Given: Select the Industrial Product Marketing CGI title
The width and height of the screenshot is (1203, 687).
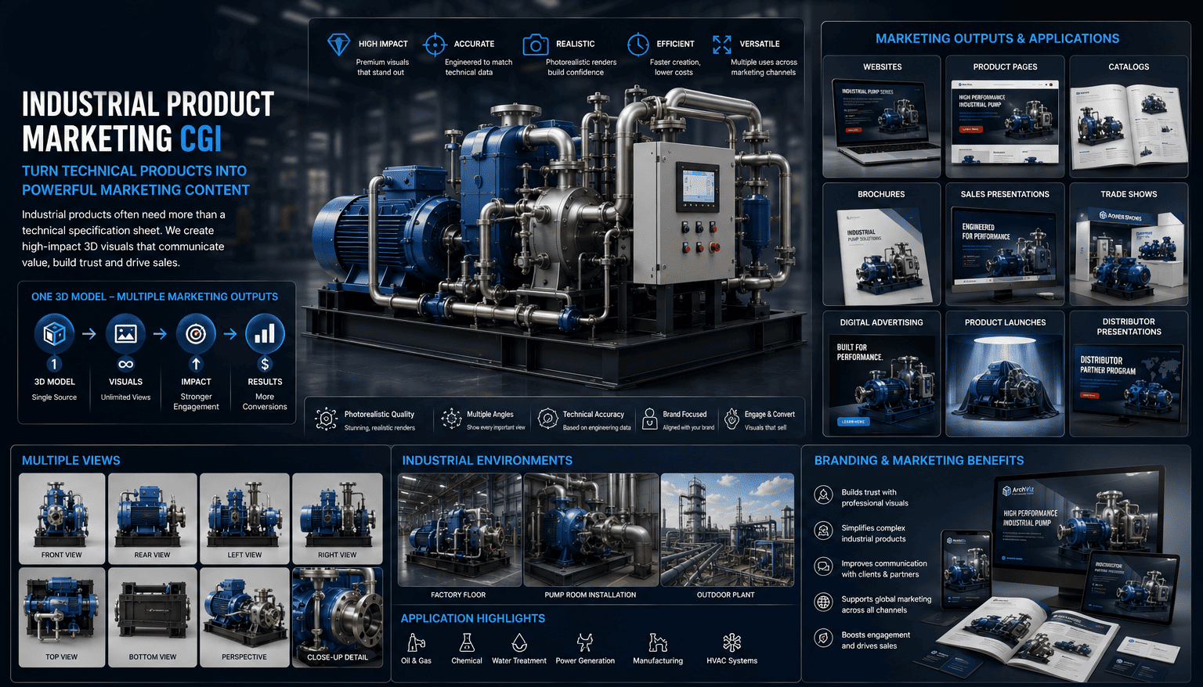Looking at the screenshot, I should click(x=148, y=121).
